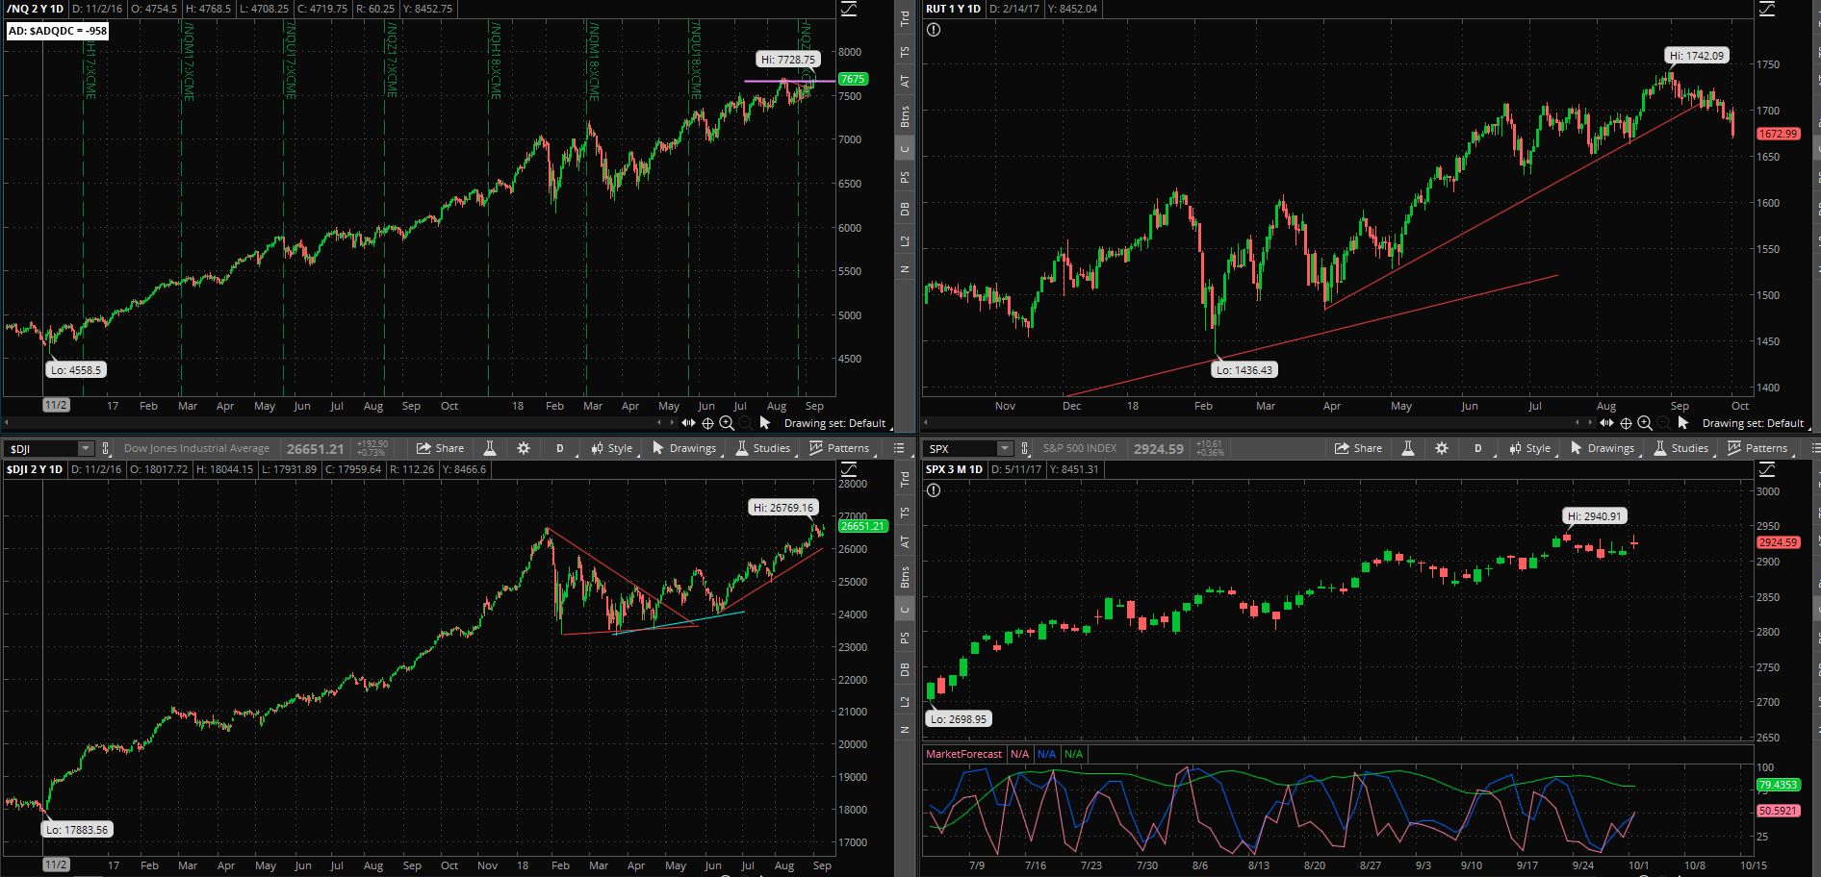The height and width of the screenshot is (877, 1821).
Task: Click the Share button in the $DJI toolbar
Action: [x=440, y=448]
